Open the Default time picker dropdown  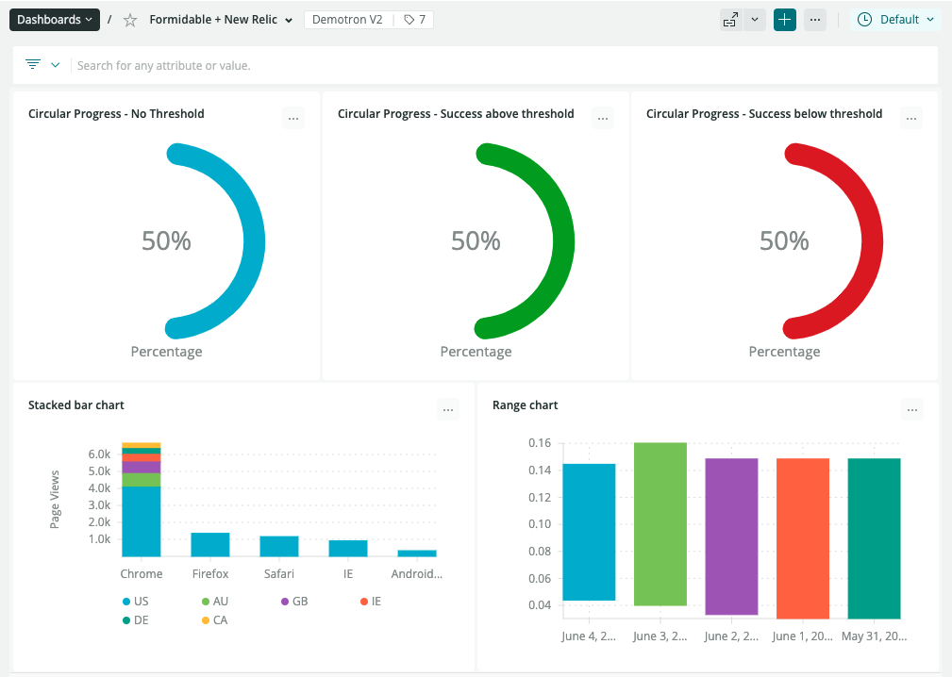tap(895, 20)
